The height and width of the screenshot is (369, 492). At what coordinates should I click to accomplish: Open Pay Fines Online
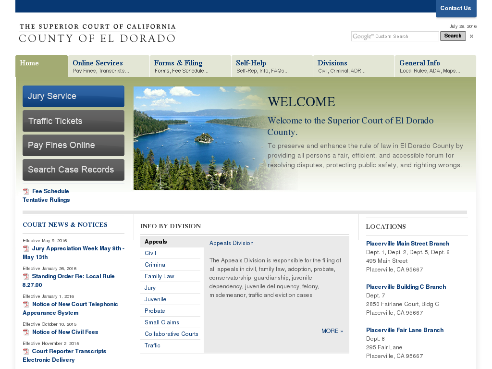pyautogui.click(x=74, y=145)
